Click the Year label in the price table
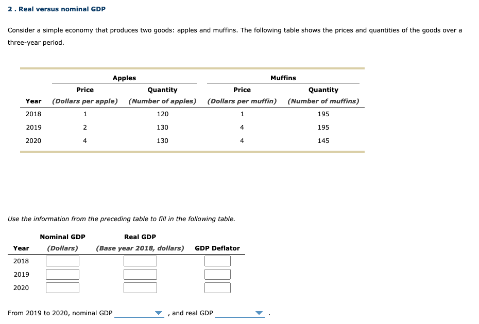This screenshot has height=324, width=479. click(33, 101)
